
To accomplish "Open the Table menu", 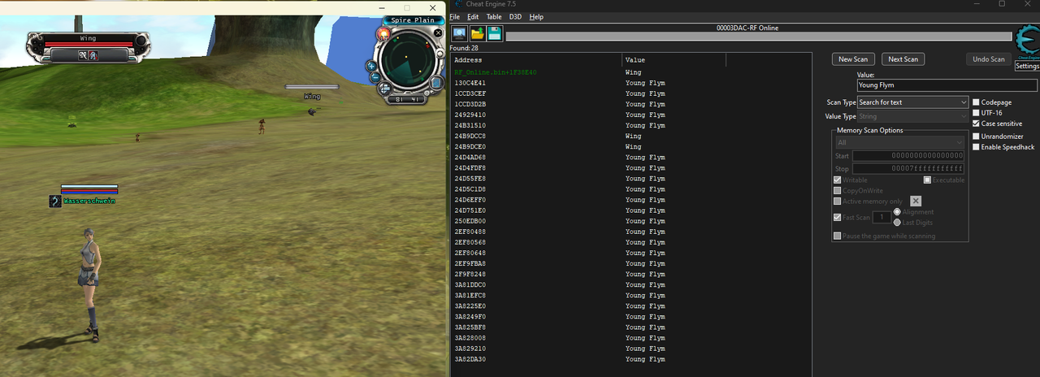I will click(494, 16).
